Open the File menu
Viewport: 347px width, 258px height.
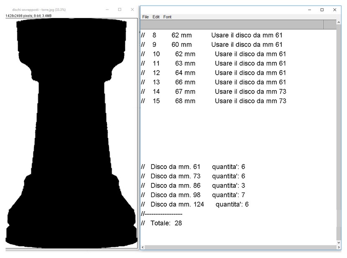click(x=145, y=17)
